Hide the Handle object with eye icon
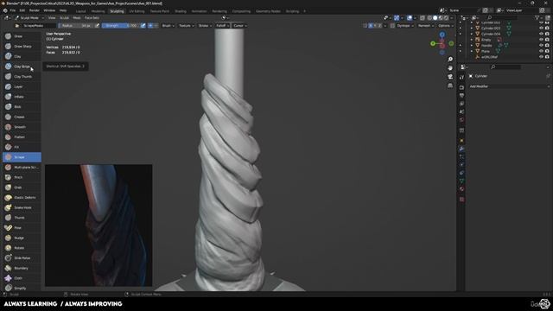The width and height of the screenshot is (553, 311). click(541, 46)
